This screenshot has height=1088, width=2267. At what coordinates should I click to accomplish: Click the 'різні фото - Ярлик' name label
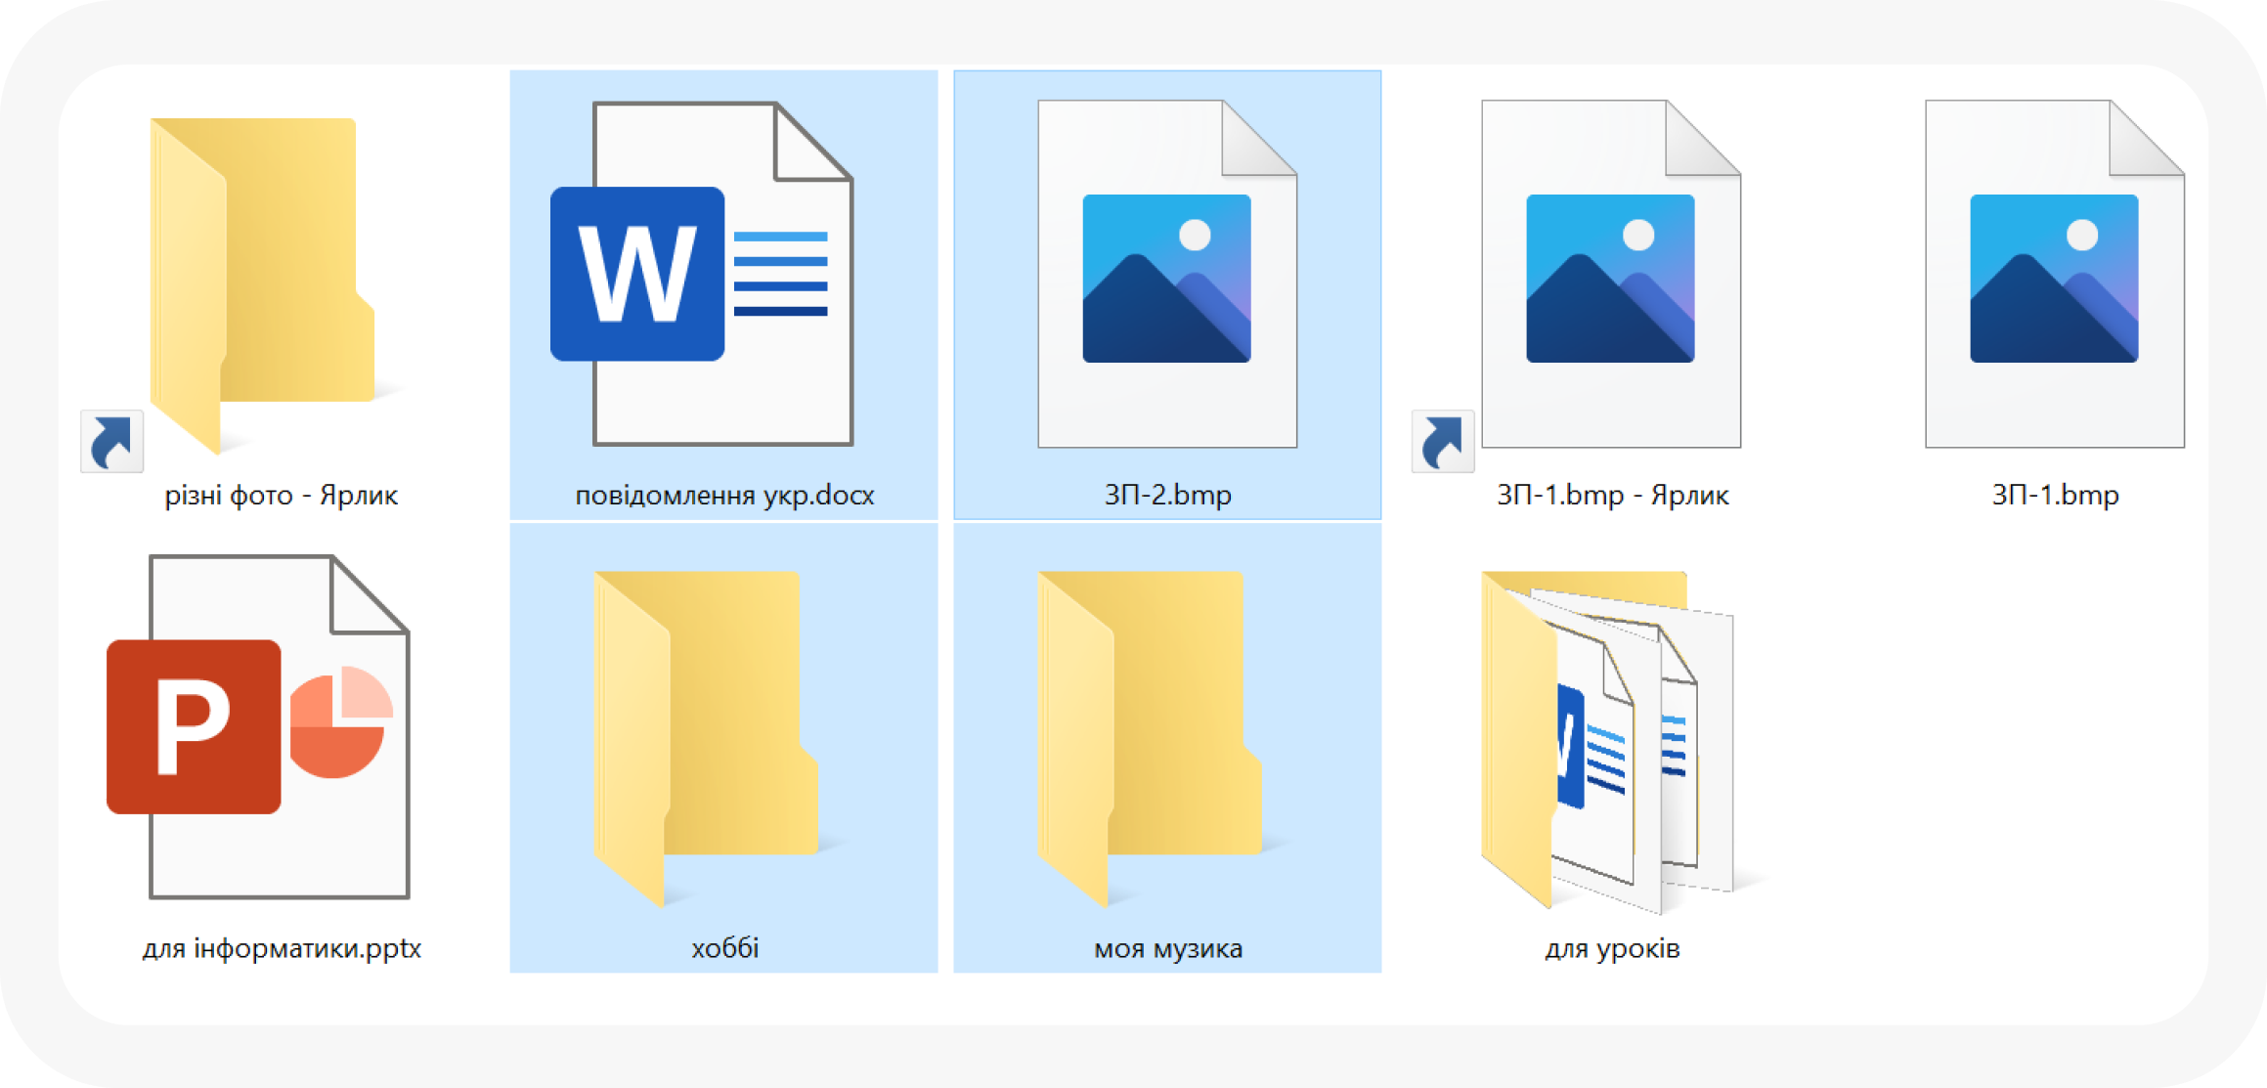tap(282, 496)
